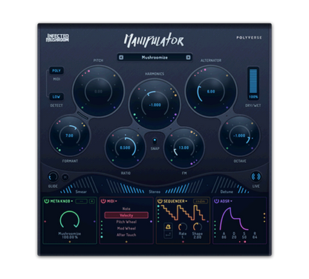Toggle the Sequencer power button

(160, 201)
